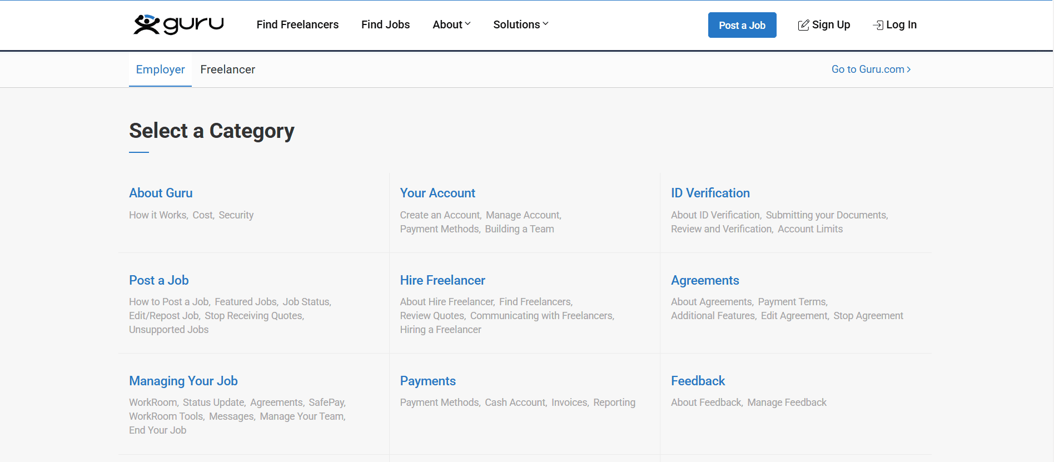Click the Unsupported Jobs topic
The width and height of the screenshot is (1054, 462).
point(168,330)
